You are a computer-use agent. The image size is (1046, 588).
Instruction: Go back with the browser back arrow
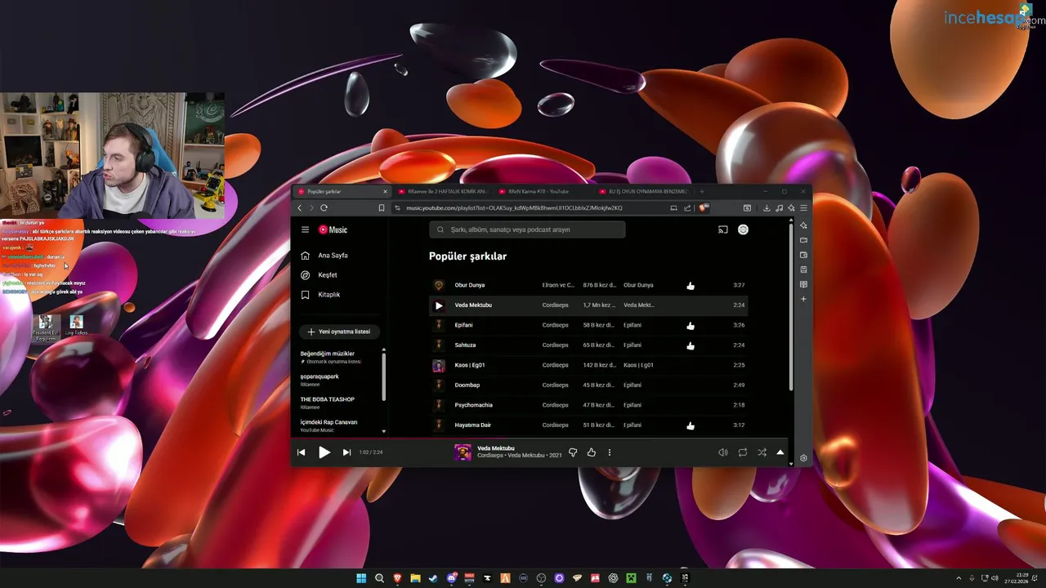(x=299, y=208)
